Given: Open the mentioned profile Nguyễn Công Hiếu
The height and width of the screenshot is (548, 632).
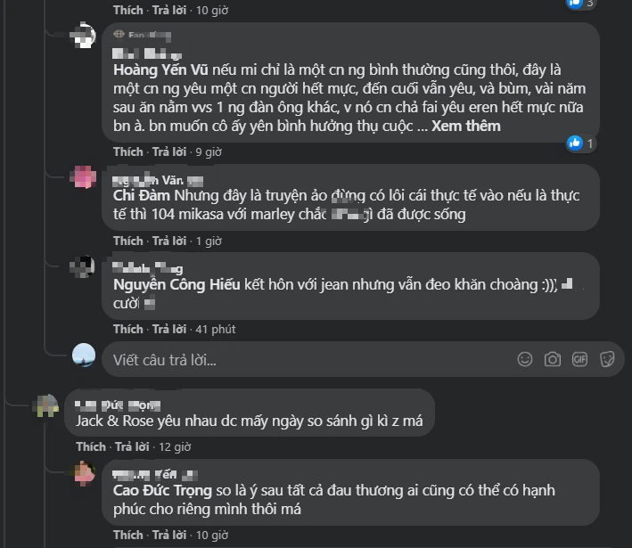Looking at the screenshot, I should pyautogui.click(x=176, y=284).
